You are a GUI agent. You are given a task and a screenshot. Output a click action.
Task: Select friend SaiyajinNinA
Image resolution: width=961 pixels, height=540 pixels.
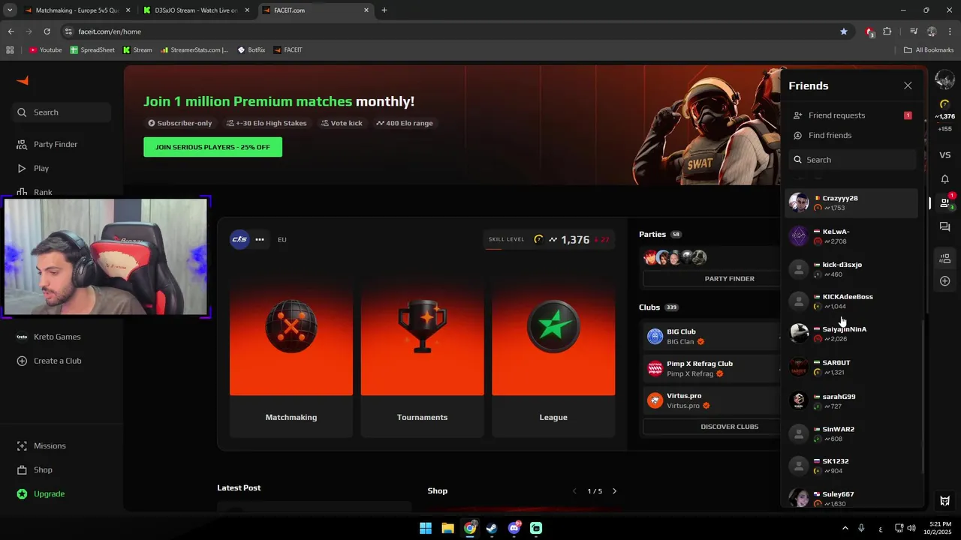point(851,334)
